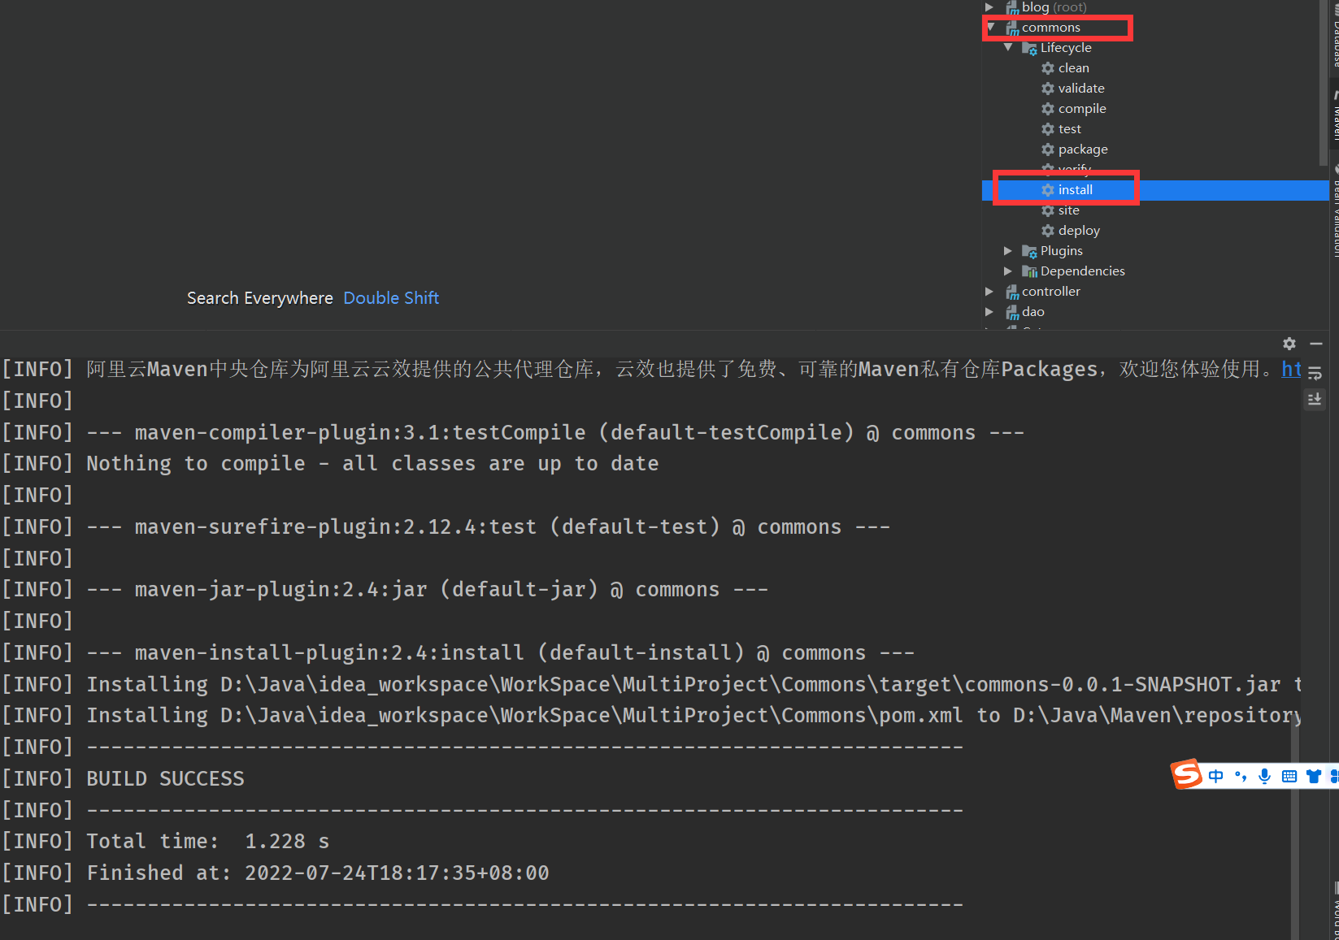Select the clean lifecycle gear icon
Image resolution: width=1339 pixels, height=940 pixels.
pyautogui.click(x=1048, y=68)
